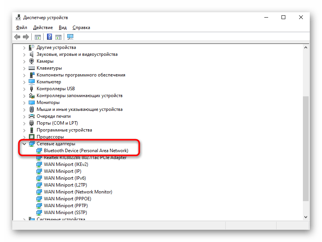
Task: Click the keyboard icon beside Клавиатуры
Action: click(x=31, y=68)
